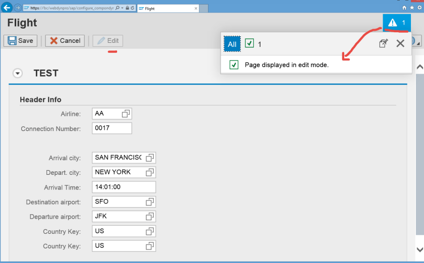This screenshot has width=424, height=263.
Task: Click the vertical scrollbar thumb
Action: pos(419,154)
